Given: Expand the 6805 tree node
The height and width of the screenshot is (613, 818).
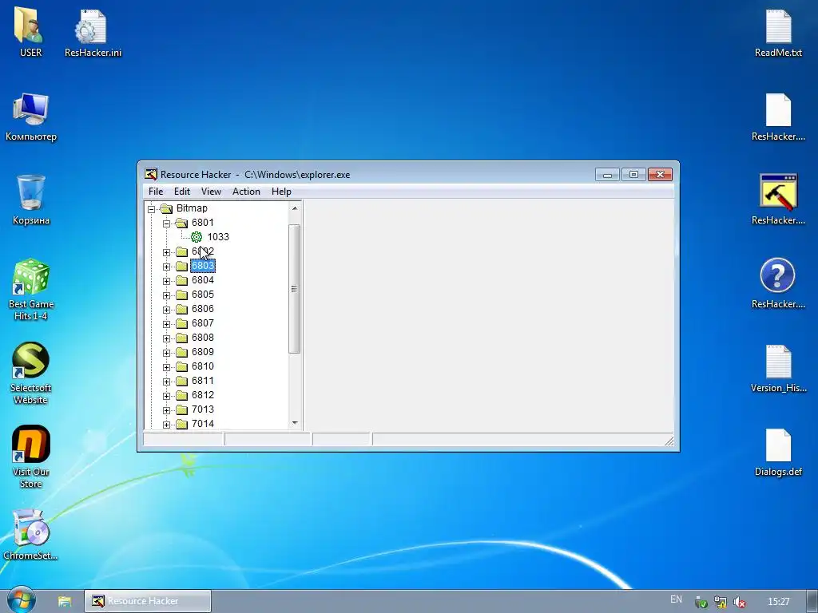Looking at the screenshot, I should [x=166, y=295].
